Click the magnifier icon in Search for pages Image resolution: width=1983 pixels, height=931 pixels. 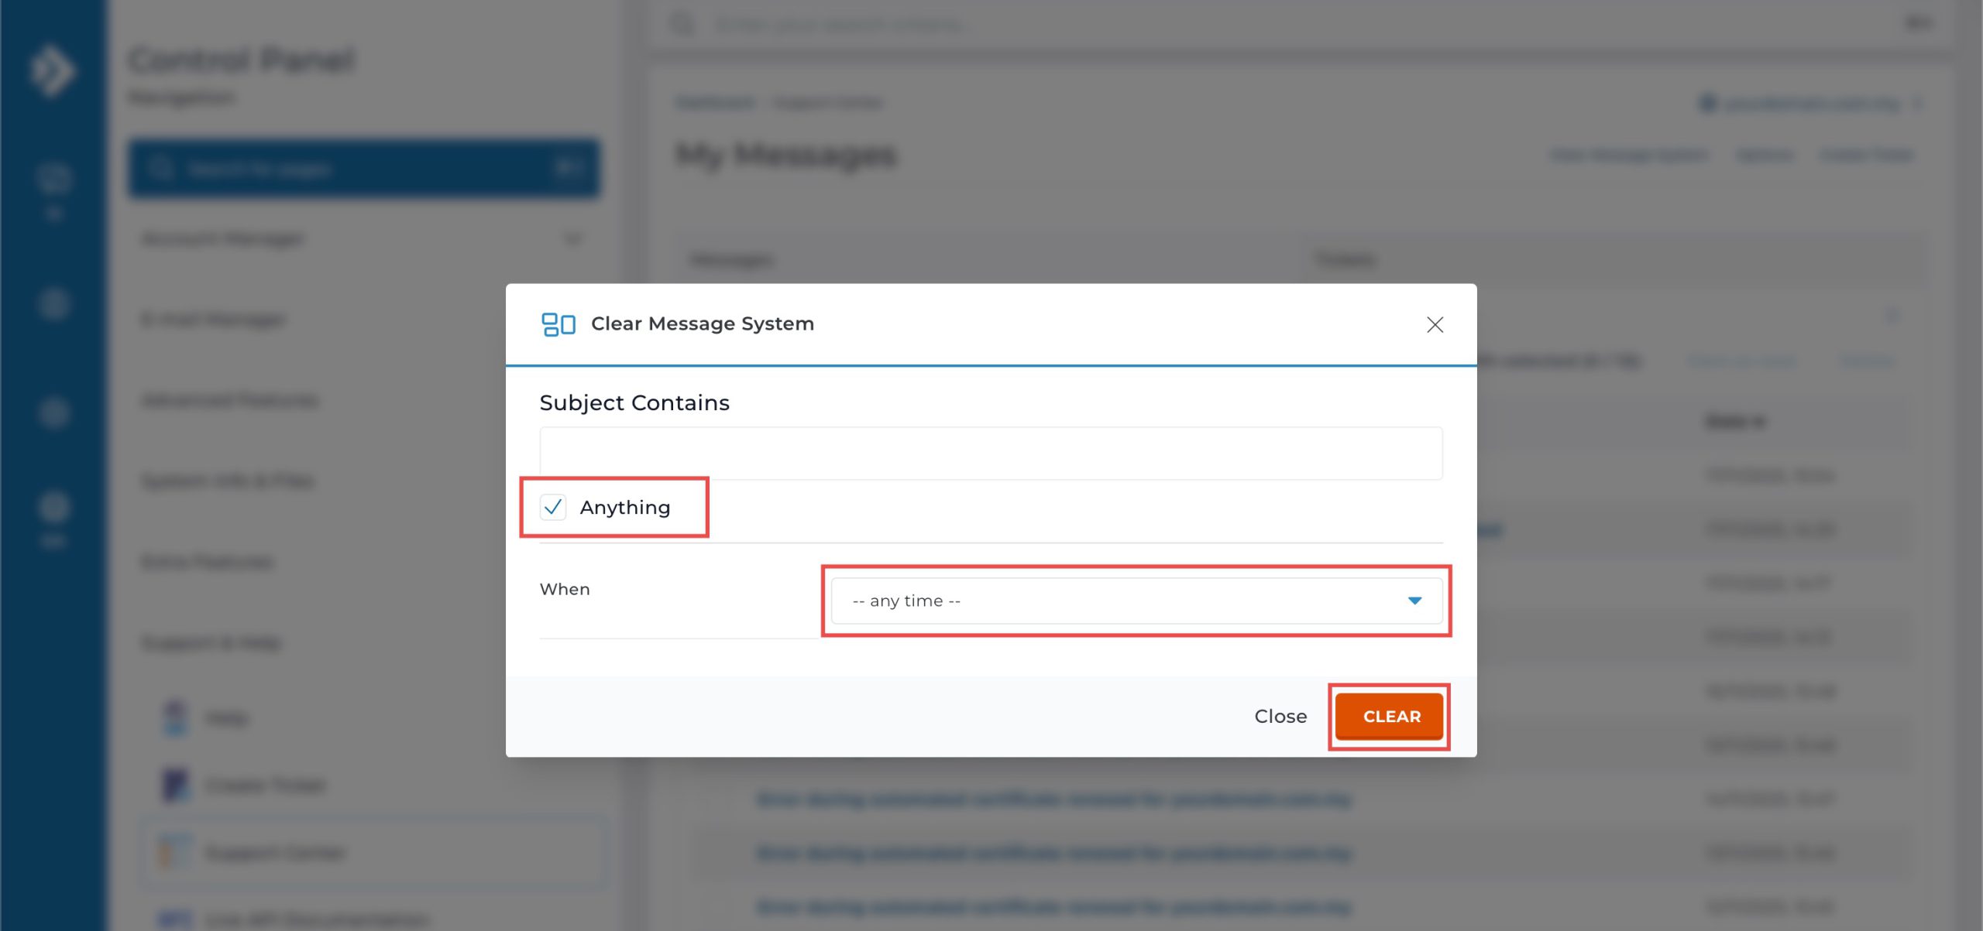160,168
